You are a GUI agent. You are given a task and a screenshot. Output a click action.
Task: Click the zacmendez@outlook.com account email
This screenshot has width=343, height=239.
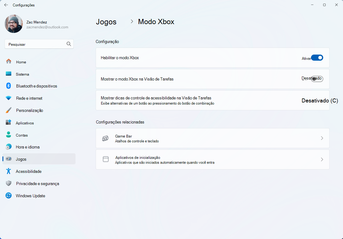click(x=47, y=27)
